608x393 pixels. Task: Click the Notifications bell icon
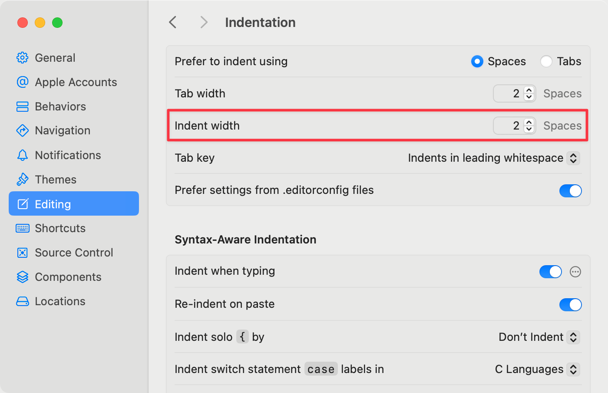[23, 155]
